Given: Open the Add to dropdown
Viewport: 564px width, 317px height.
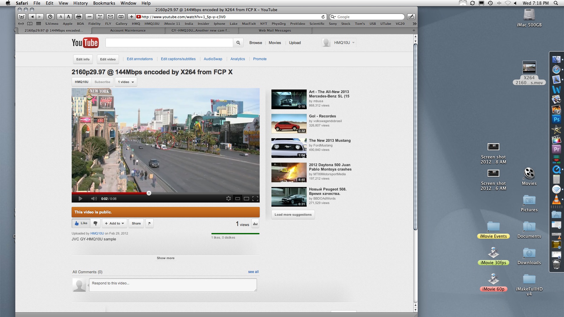Looking at the screenshot, I should (115, 223).
